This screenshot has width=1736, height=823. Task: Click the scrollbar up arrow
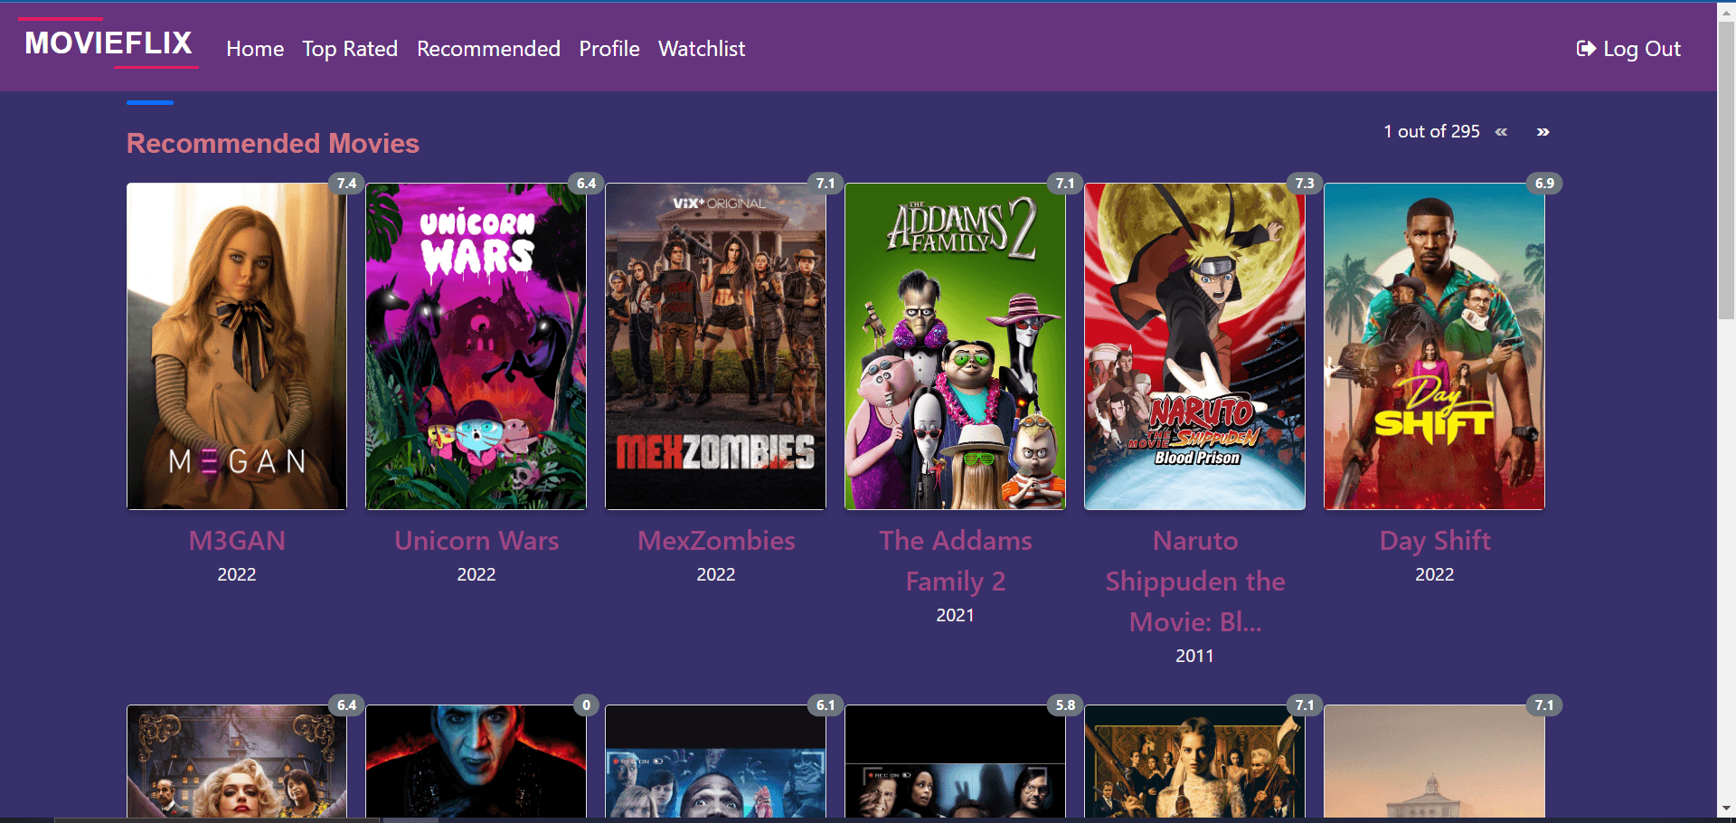tap(1726, 11)
